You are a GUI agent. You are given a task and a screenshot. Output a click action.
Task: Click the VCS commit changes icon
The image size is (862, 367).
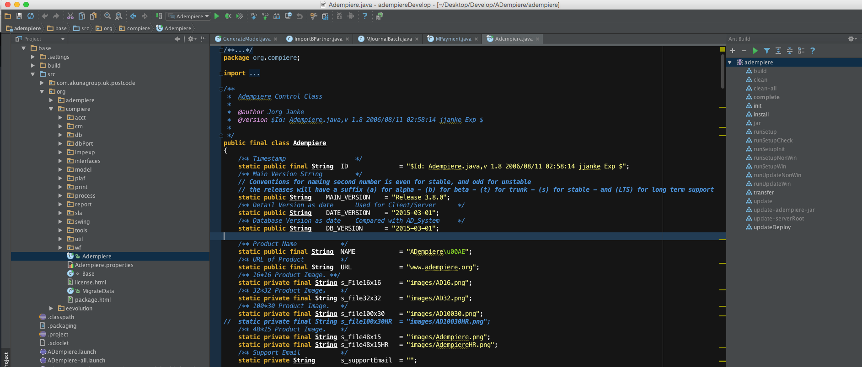[265, 16]
